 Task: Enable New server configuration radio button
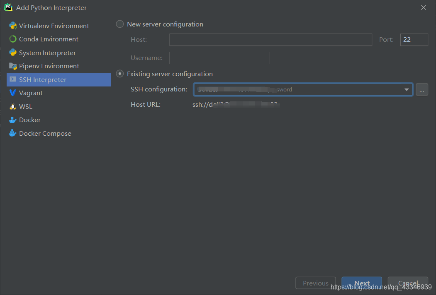(x=120, y=24)
